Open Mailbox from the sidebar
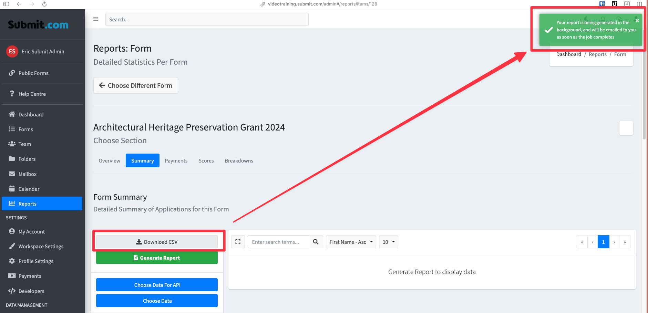The height and width of the screenshot is (313, 648). 28,174
